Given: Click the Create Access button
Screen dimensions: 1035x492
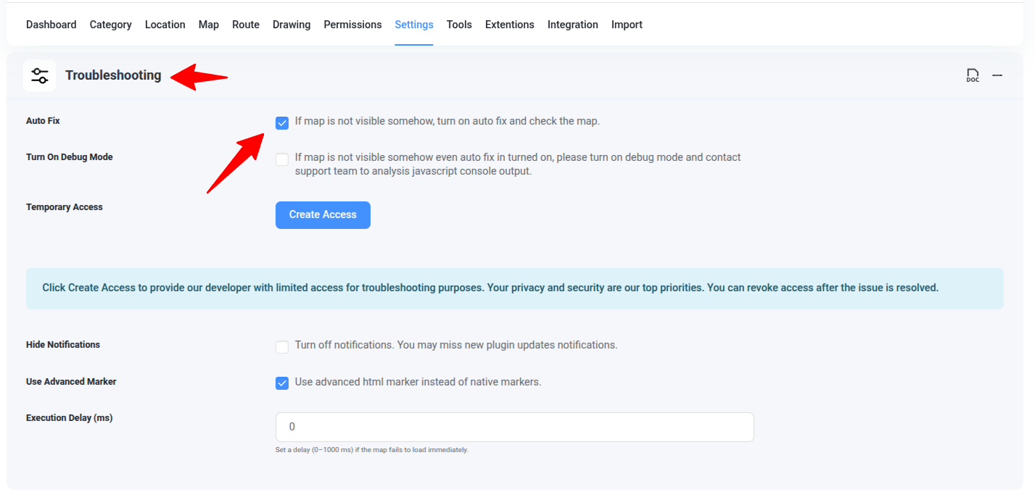Looking at the screenshot, I should click(x=323, y=215).
